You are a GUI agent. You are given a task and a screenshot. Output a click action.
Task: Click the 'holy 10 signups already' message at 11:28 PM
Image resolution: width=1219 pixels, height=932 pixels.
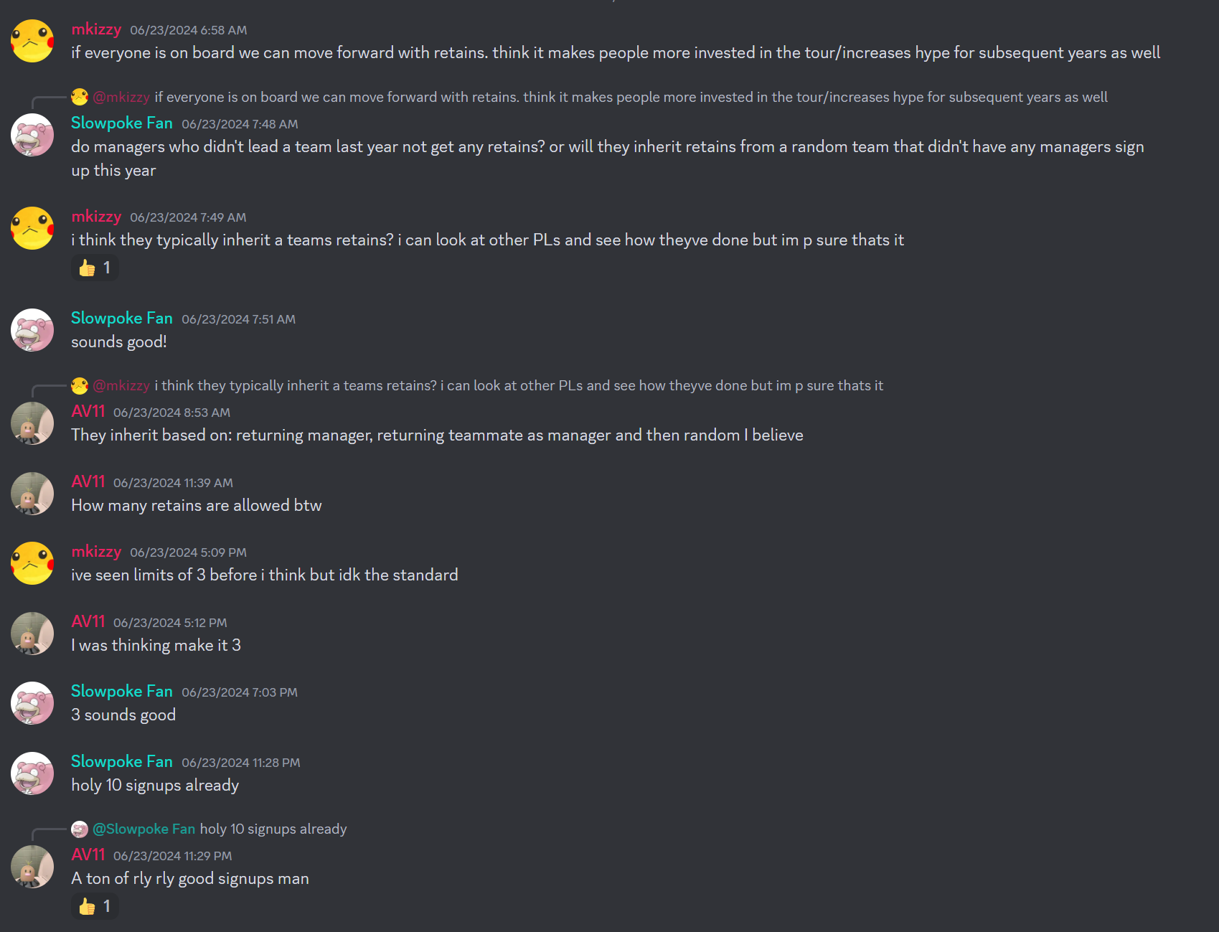tap(155, 786)
